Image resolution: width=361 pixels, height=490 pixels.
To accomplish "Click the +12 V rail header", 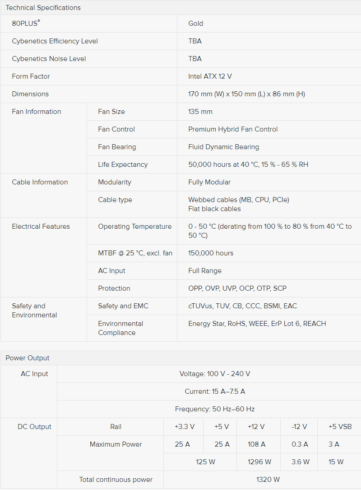I will tap(256, 427).
